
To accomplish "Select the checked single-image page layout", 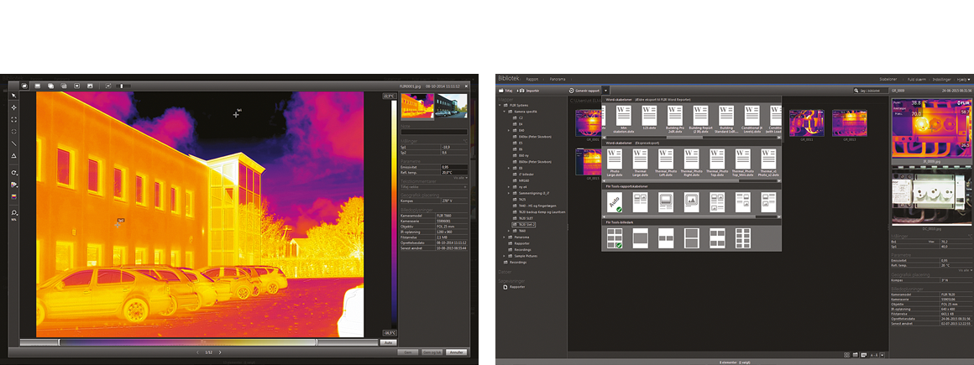I will (614, 238).
